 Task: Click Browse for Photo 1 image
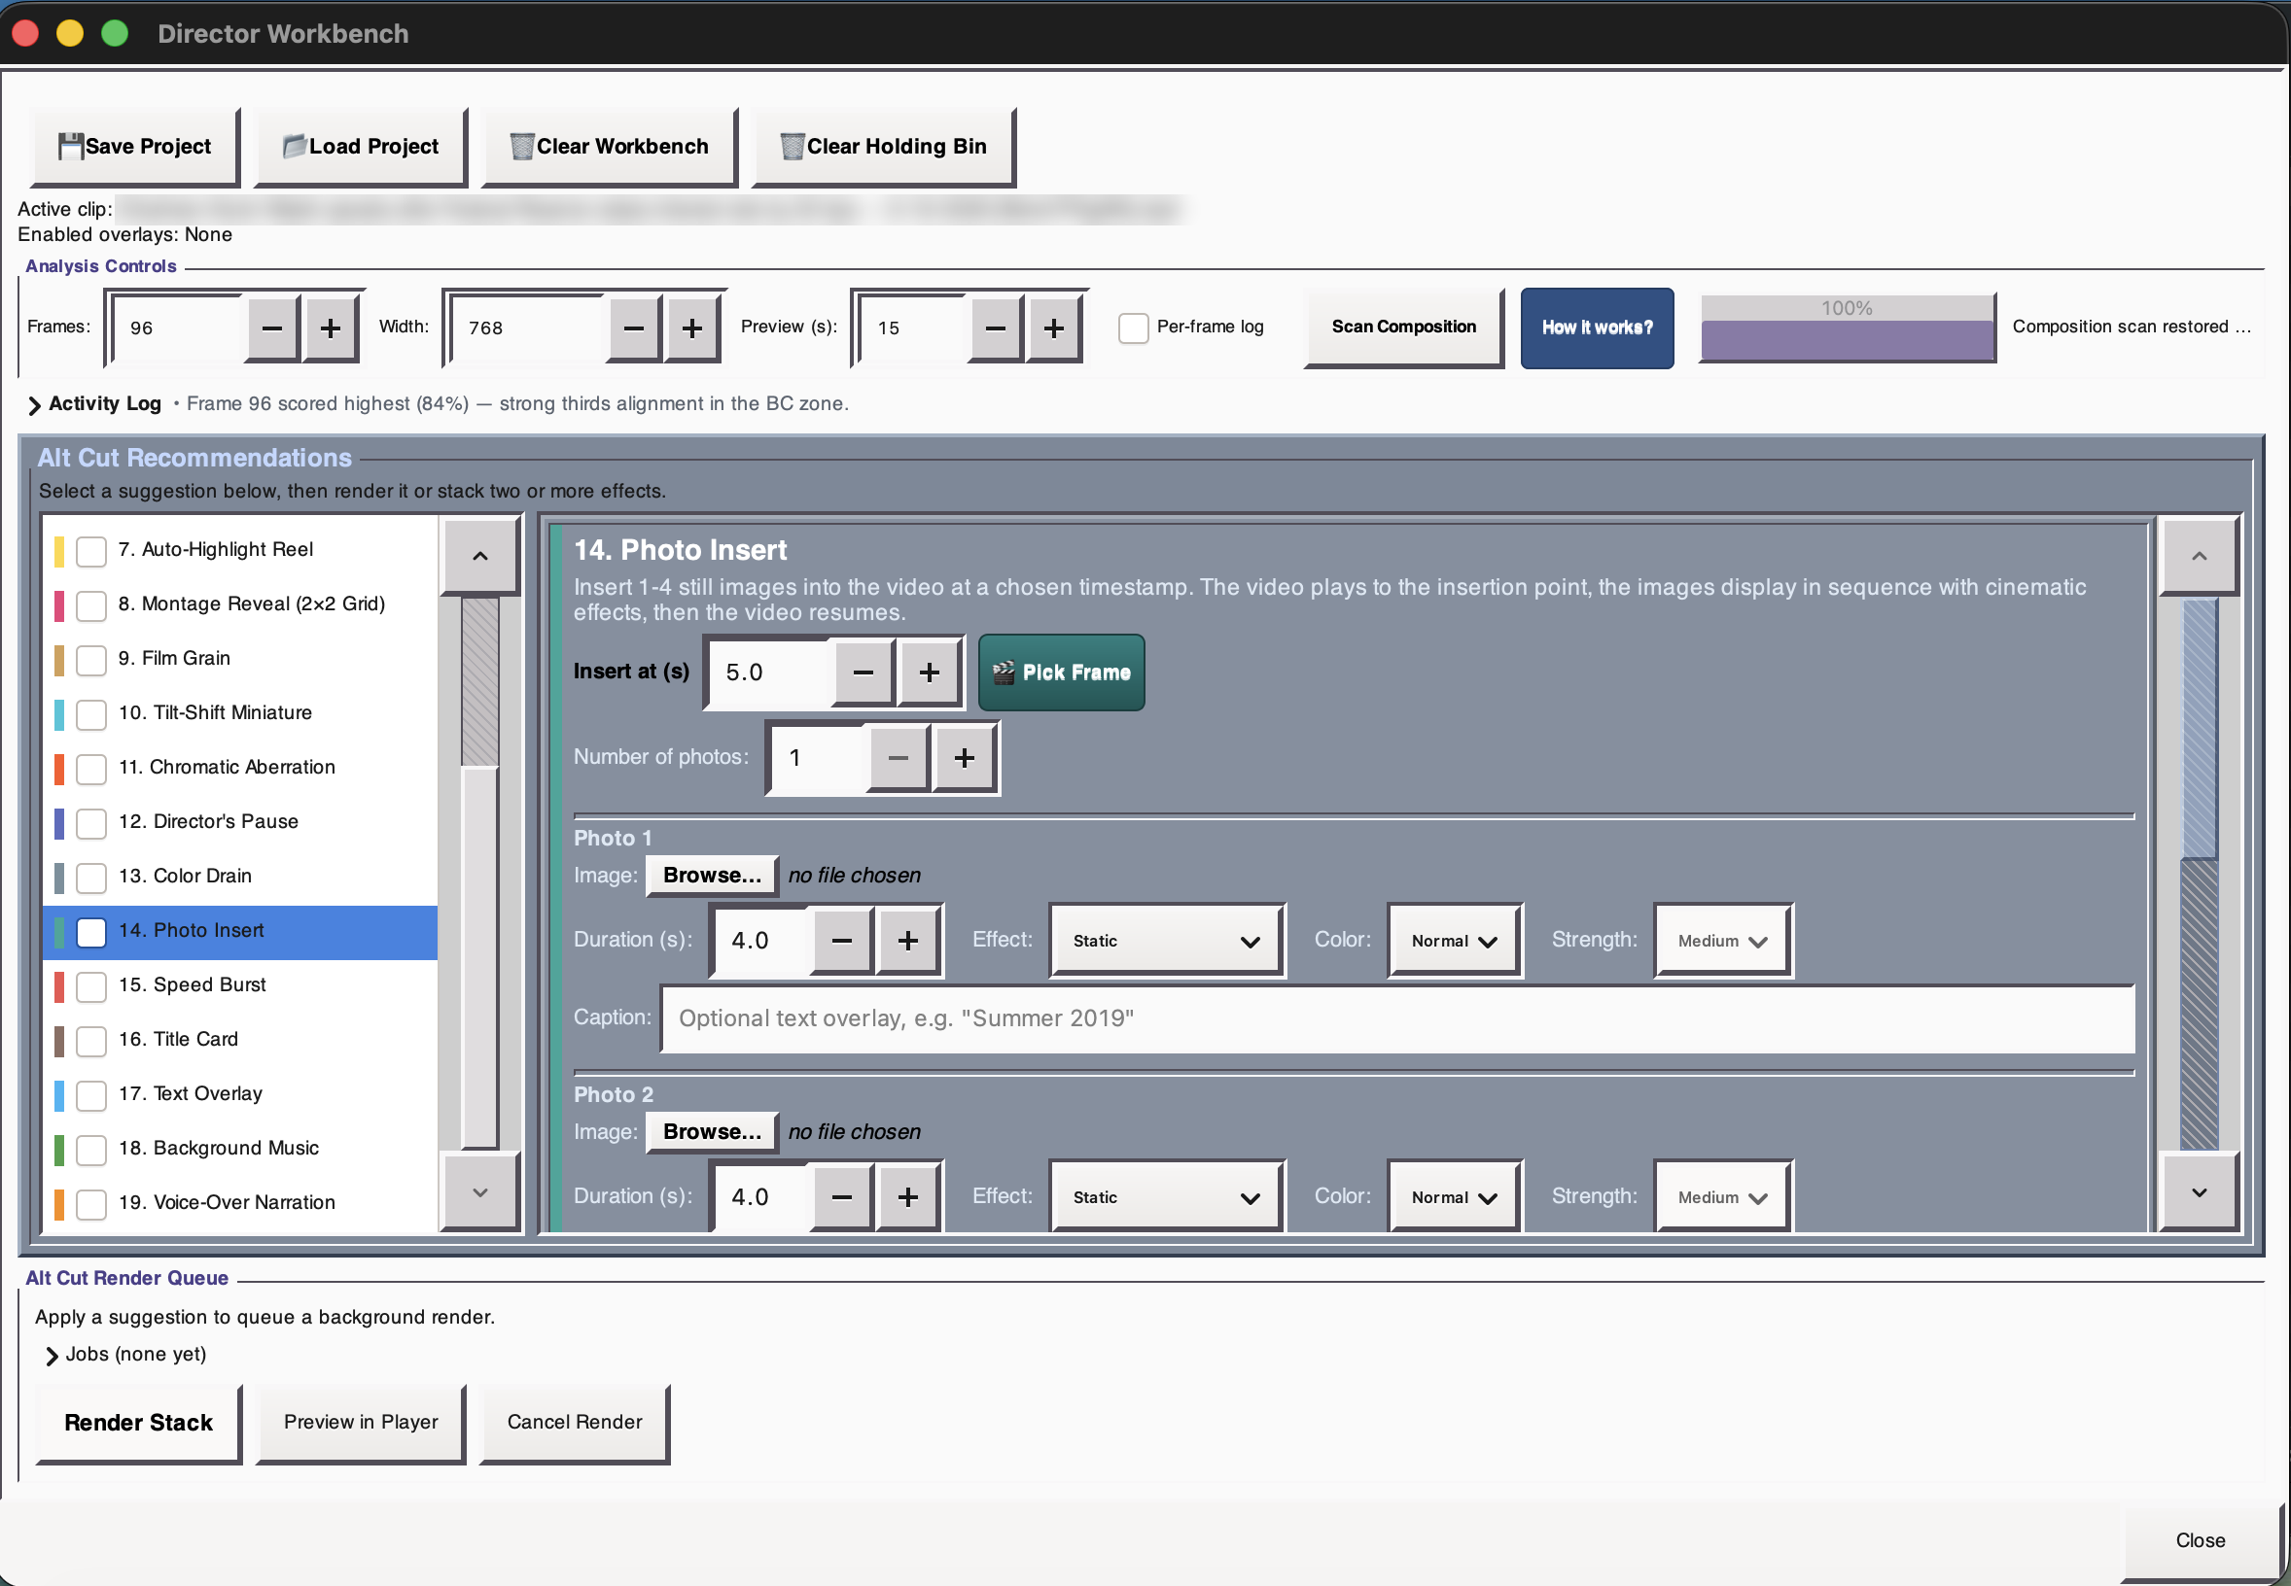pos(712,876)
